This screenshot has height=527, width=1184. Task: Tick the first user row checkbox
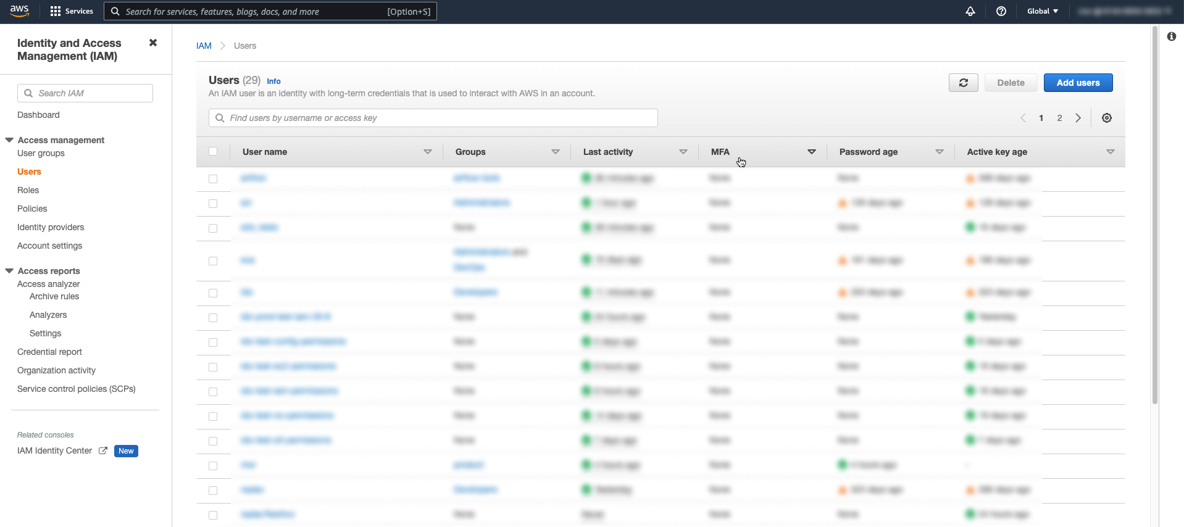point(213,179)
